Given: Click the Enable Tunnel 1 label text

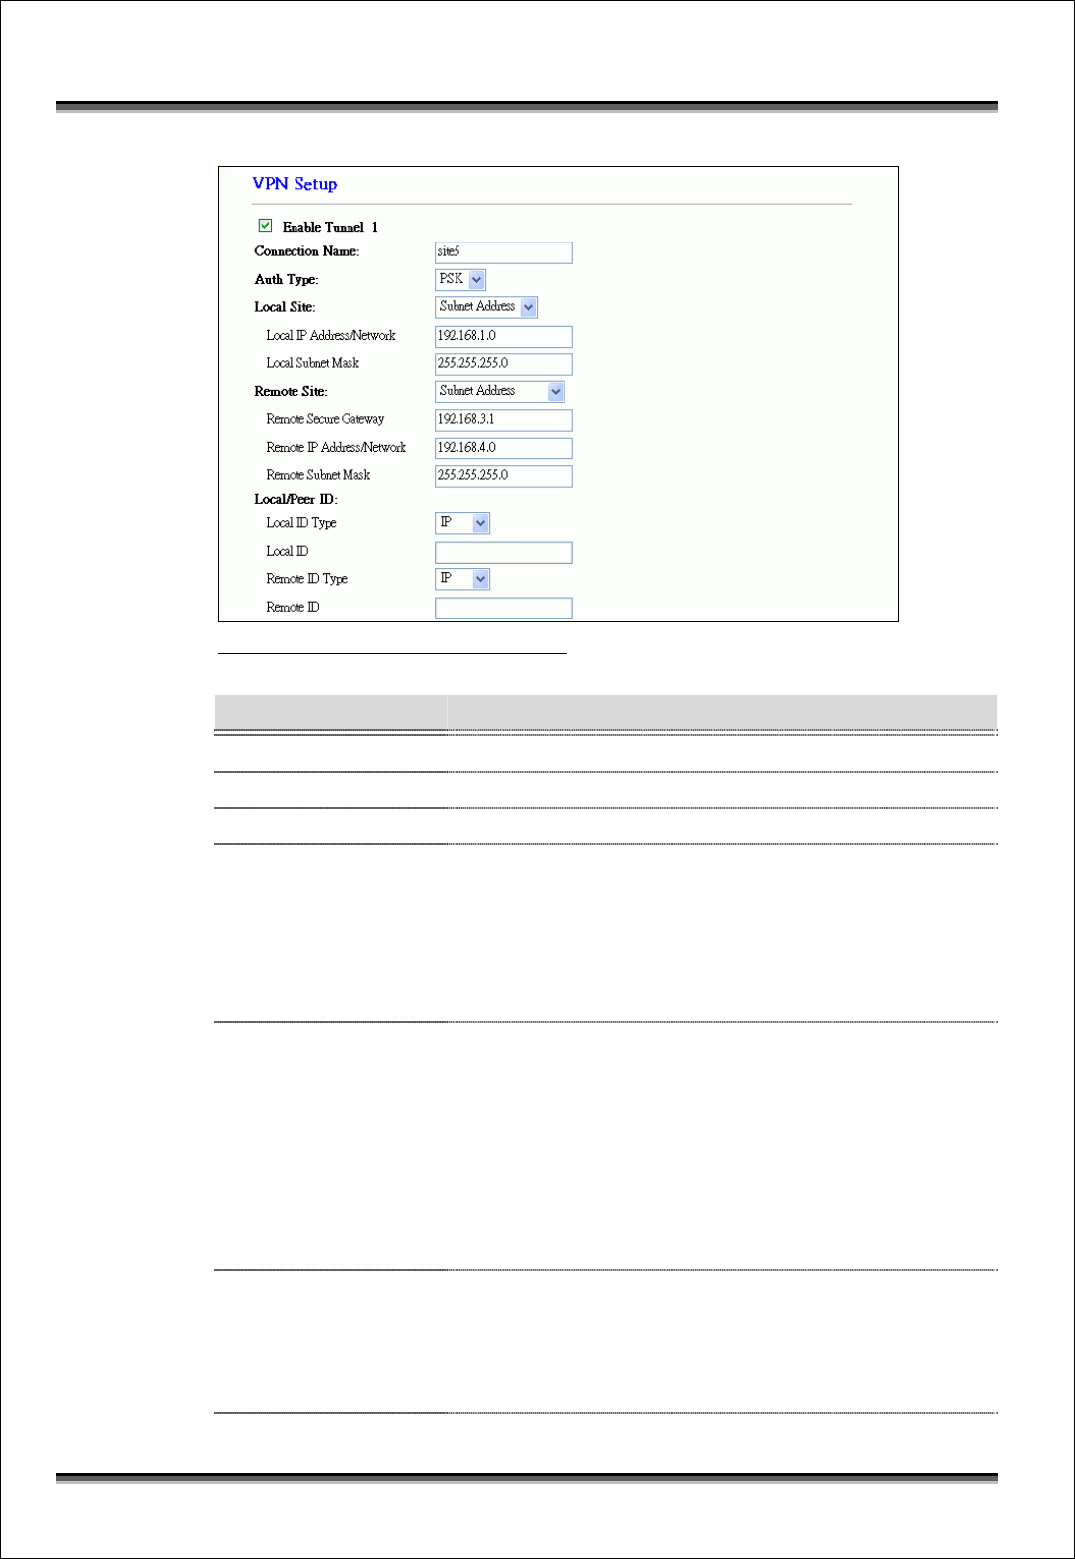Looking at the screenshot, I should pyautogui.click(x=330, y=227).
